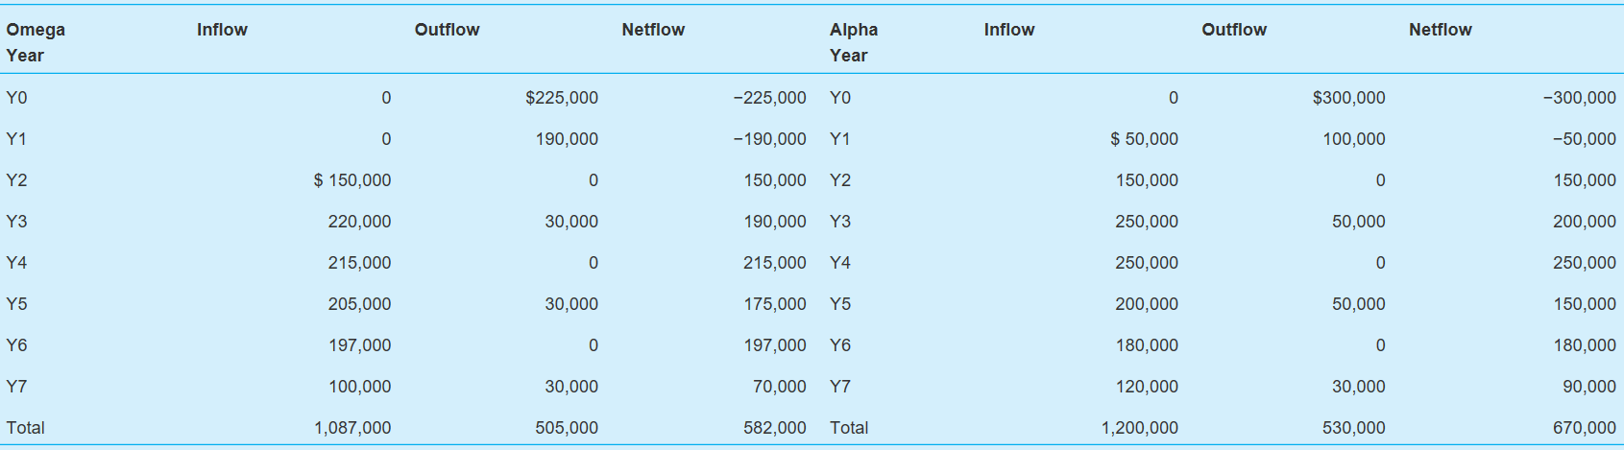Select Alpha Y0 netflow −300,000 cell

click(1579, 98)
